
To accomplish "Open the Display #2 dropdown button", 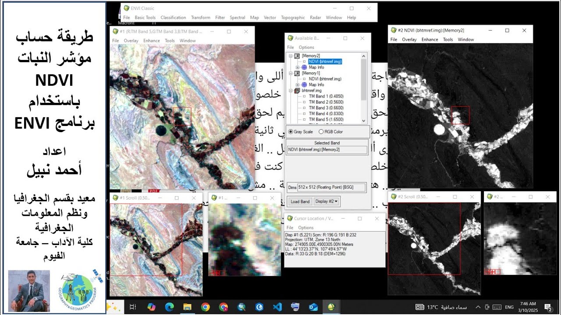I will tap(327, 201).
